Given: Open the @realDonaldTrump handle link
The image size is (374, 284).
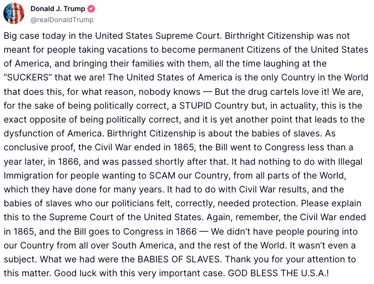Looking at the screenshot, I should point(61,20).
